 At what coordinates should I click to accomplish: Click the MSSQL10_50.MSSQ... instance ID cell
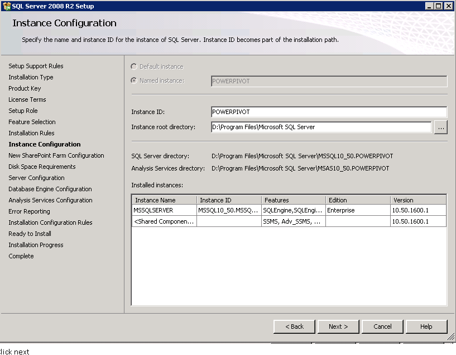point(229,210)
